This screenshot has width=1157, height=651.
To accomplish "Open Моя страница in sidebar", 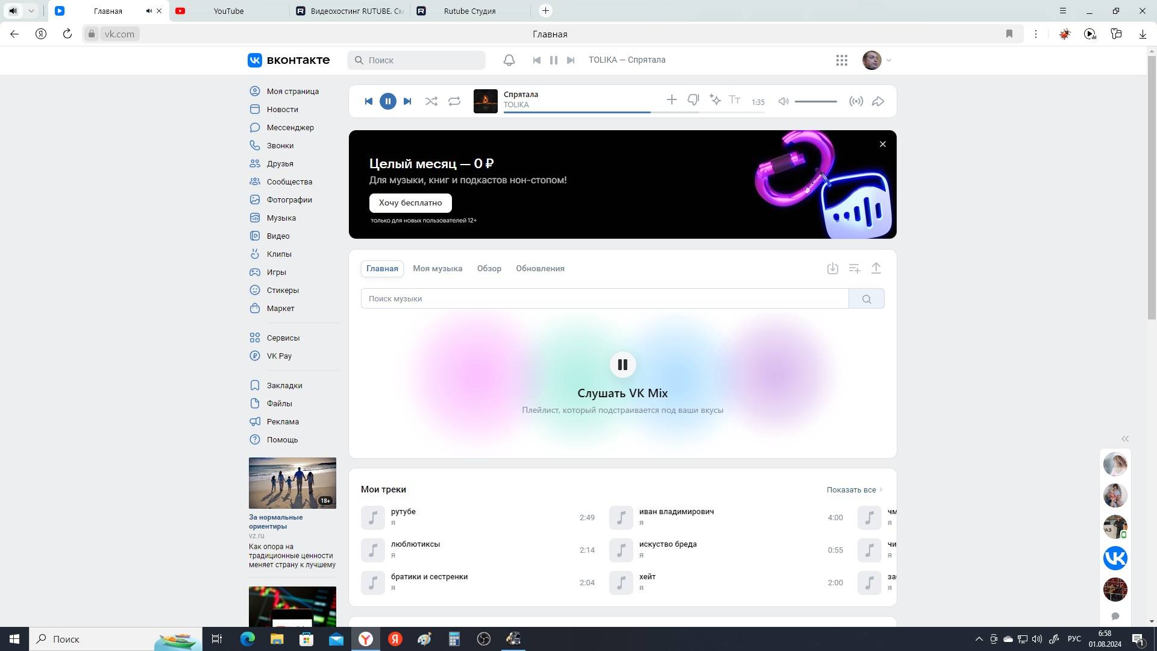I will tap(292, 91).
